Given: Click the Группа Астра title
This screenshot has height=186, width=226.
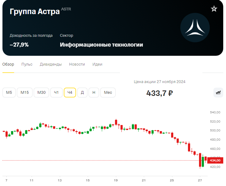Looking at the screenshot, I should 35,12.
